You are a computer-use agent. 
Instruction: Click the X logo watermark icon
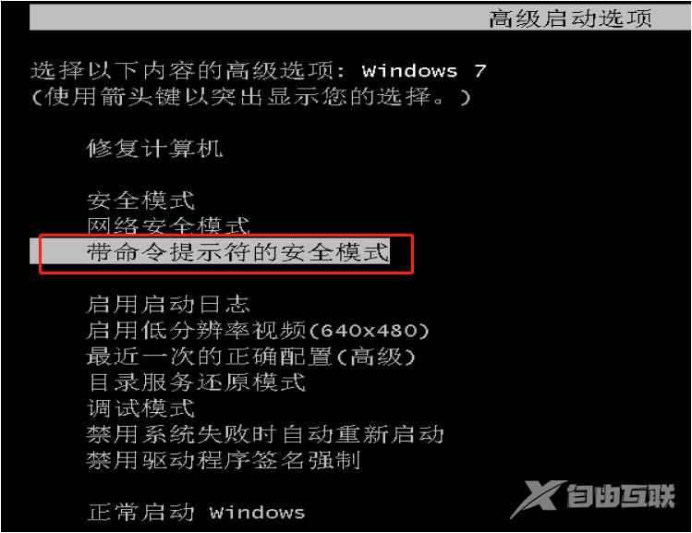pyautogui.click(x=538, y=499)
